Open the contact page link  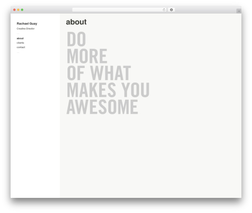click(x=21, y=47)
